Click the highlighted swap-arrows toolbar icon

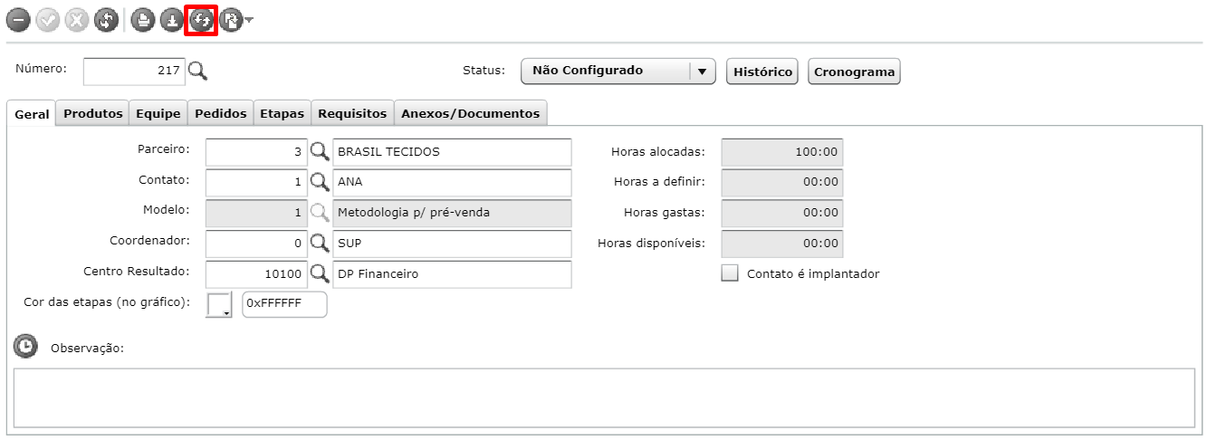(201, 20)
